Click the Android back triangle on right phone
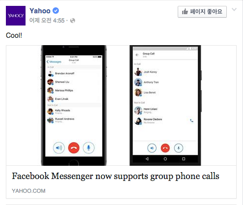 [147, 159]
